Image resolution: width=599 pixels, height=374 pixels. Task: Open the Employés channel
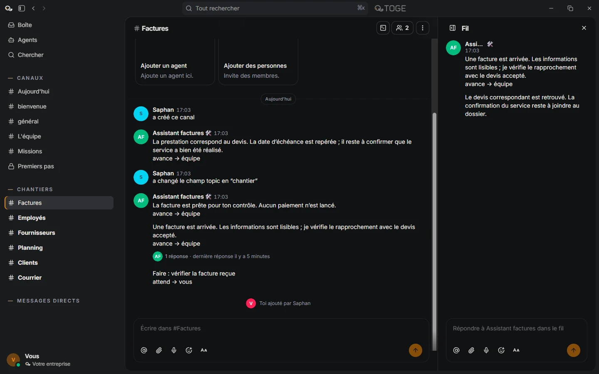(x=59, y=218)
